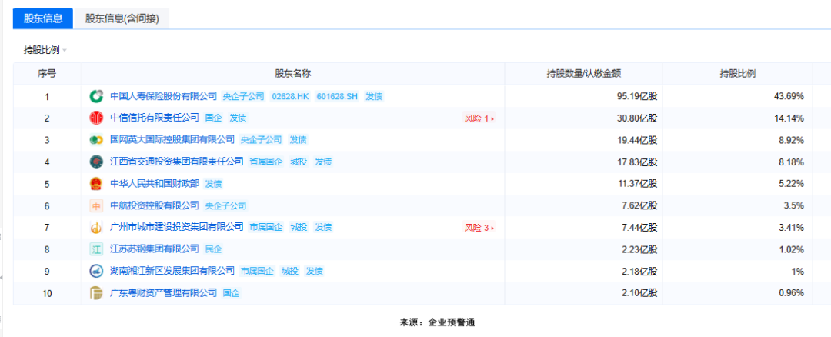Click Guangzhou city construction investment logo
This screenshot has height=337, width=831.
(96, 227)
